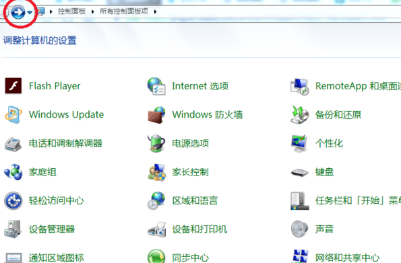Open the 键盘 keyboard icon
The width and height of the screenshot is (401, 263).
pos(299,172)
